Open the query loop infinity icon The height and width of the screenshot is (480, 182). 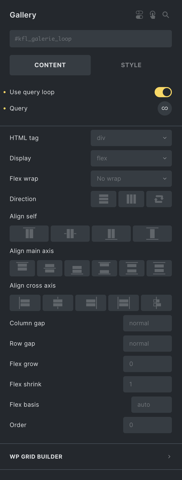165,108
